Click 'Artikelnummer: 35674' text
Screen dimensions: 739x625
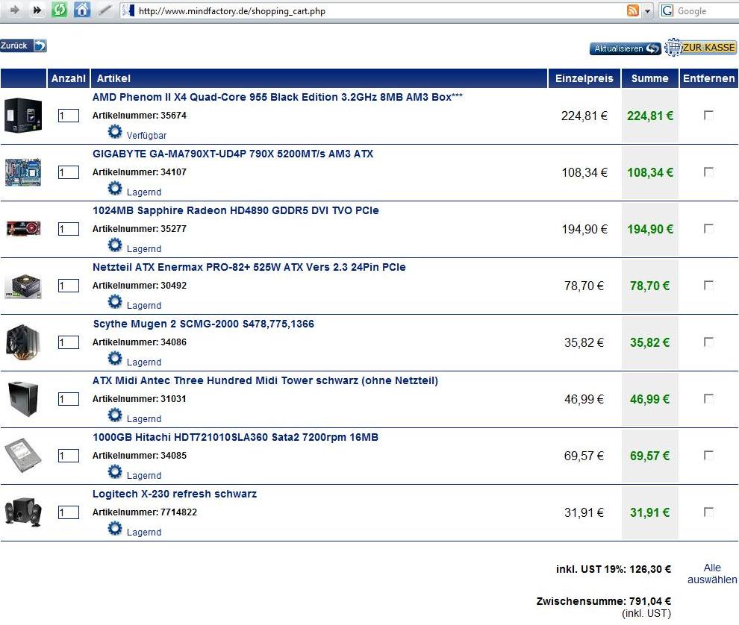tap(140, 116)
